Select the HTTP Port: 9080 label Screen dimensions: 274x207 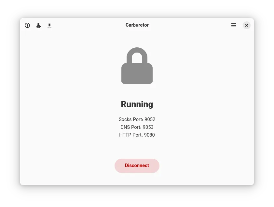pos(137,135)
